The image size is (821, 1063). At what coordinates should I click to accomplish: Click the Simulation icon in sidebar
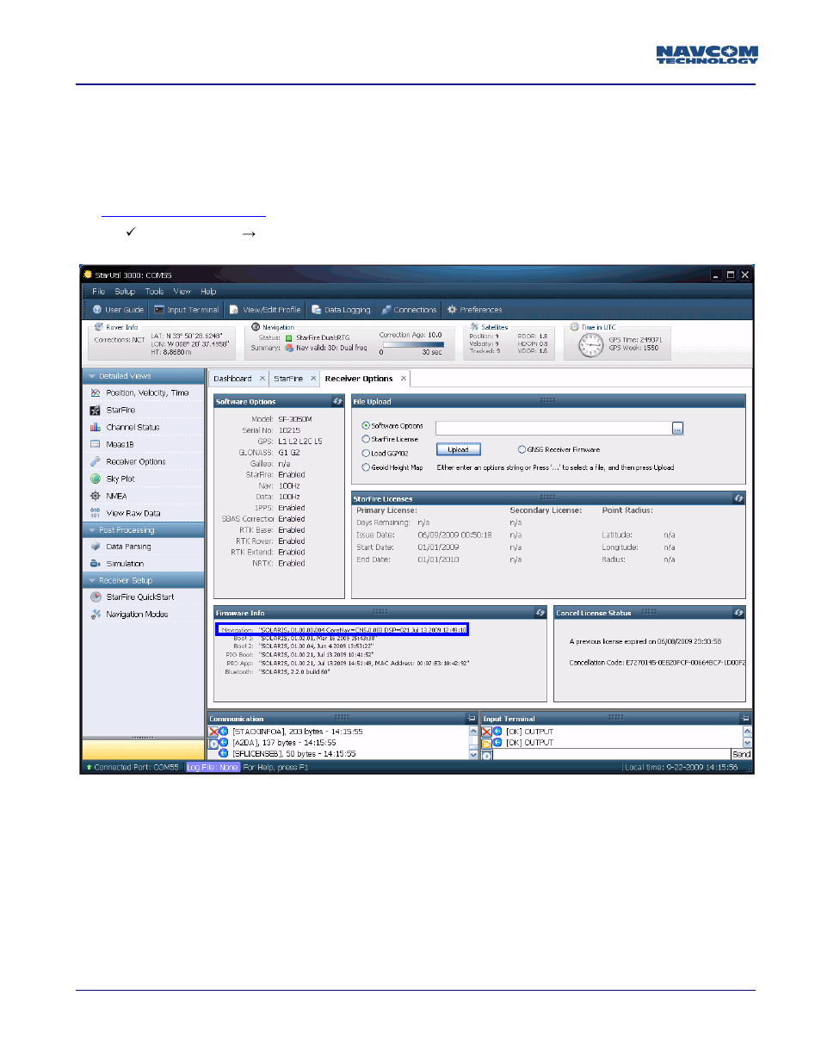click(x=96, y=564)
